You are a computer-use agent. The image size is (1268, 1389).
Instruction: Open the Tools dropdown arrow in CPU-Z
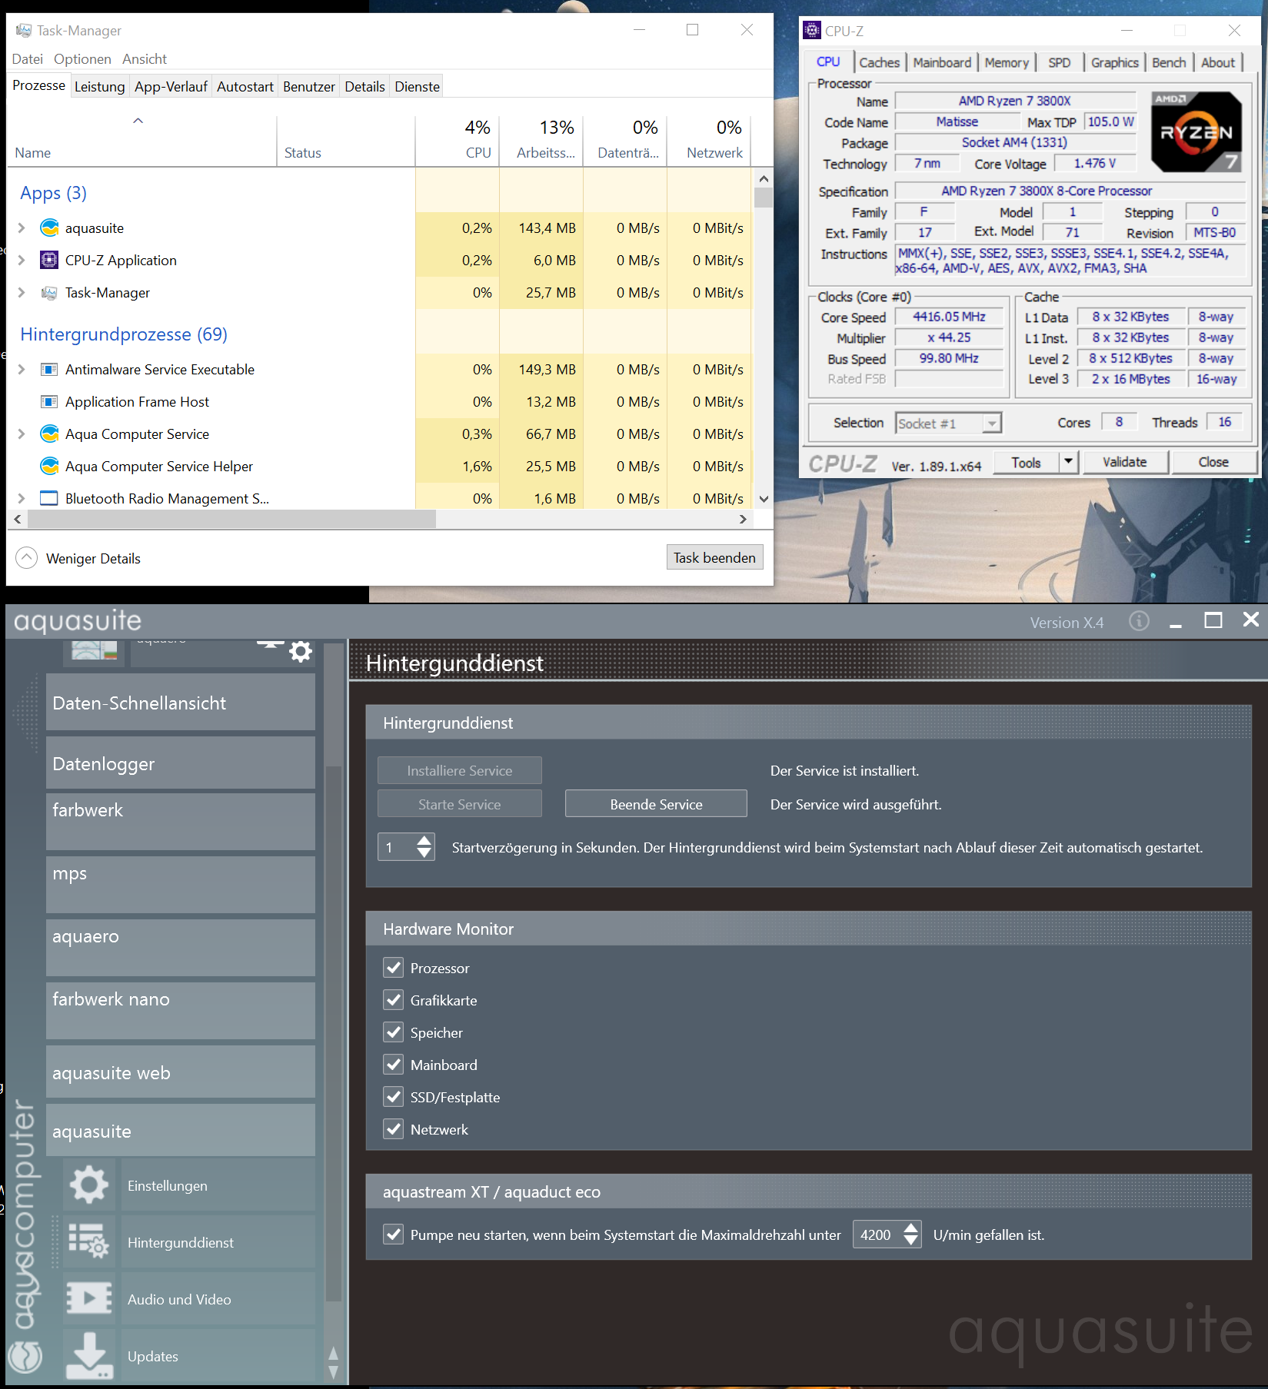pos(1068,462)
